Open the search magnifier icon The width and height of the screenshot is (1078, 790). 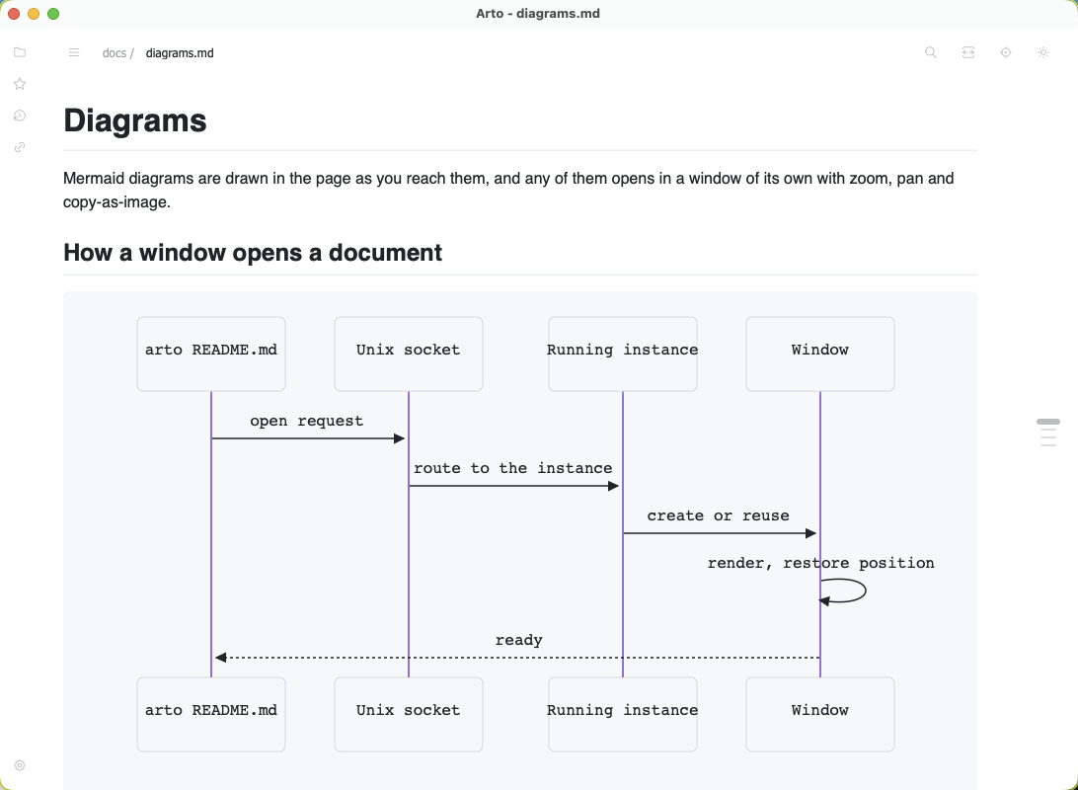(931, 52)
